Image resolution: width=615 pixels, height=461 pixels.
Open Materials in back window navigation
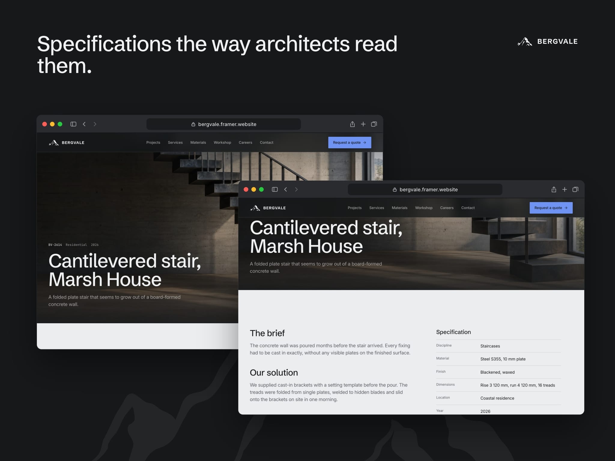[x=198, y=143]
